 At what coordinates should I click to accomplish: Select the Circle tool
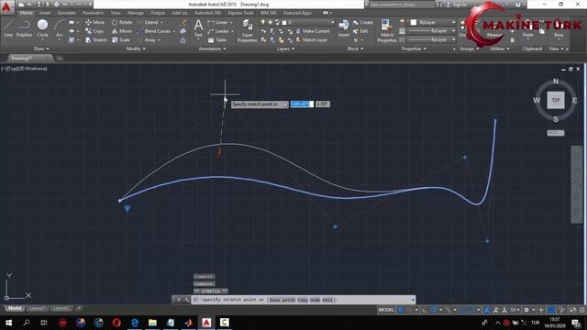[x=42, y=28]
